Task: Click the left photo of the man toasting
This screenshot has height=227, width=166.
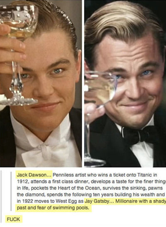Action: (41, 83)
